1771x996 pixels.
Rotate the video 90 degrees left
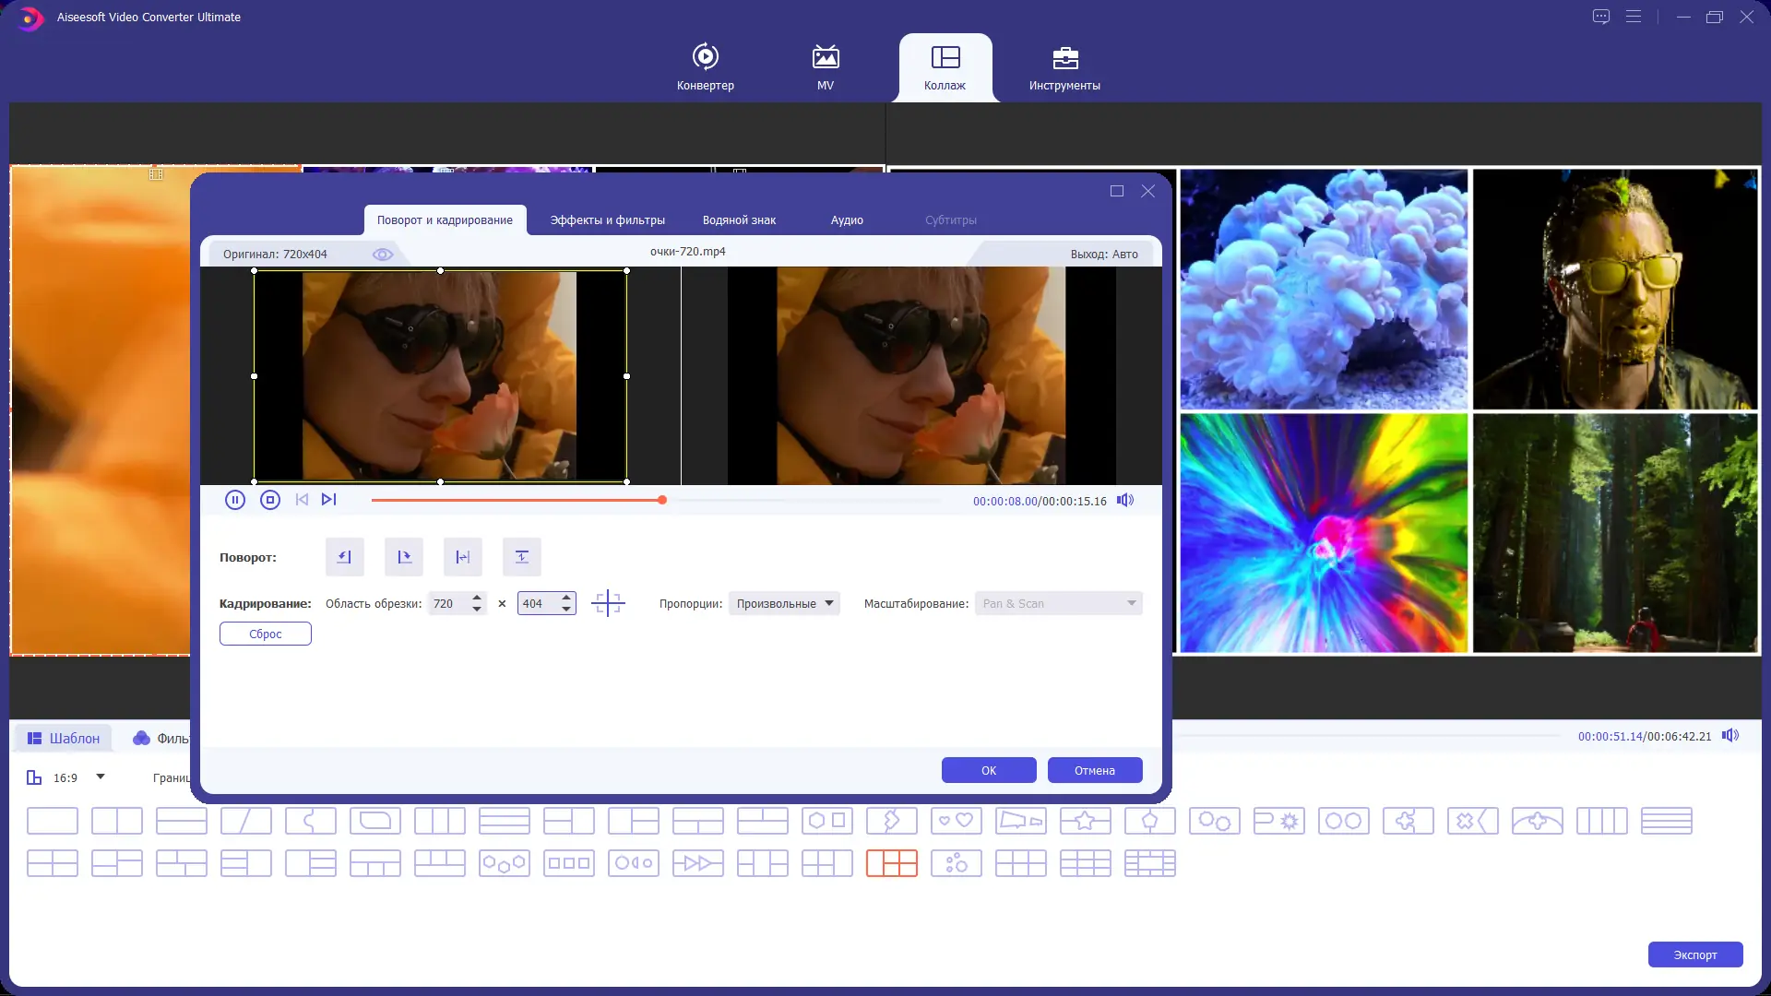344,557
